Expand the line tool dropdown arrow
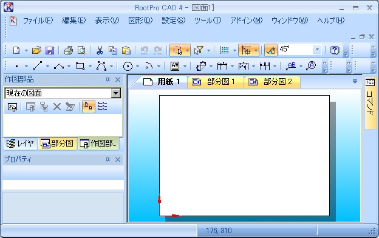This screenshot has width=379, height=238. tap(47, 66)
